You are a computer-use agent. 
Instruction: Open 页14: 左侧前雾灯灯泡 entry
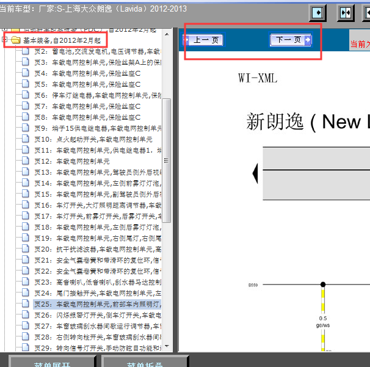point(98,183)
